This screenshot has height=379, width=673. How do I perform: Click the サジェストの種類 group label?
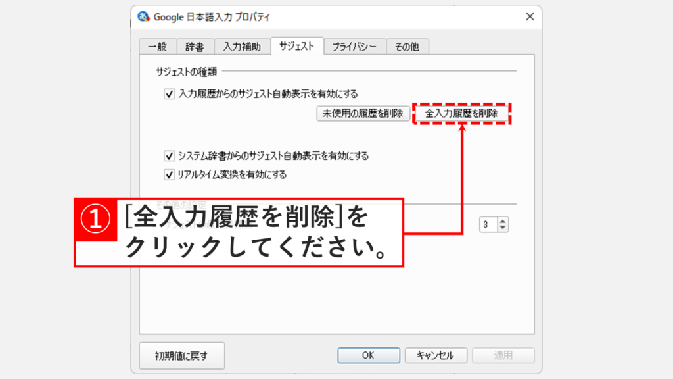coord(186,72)
